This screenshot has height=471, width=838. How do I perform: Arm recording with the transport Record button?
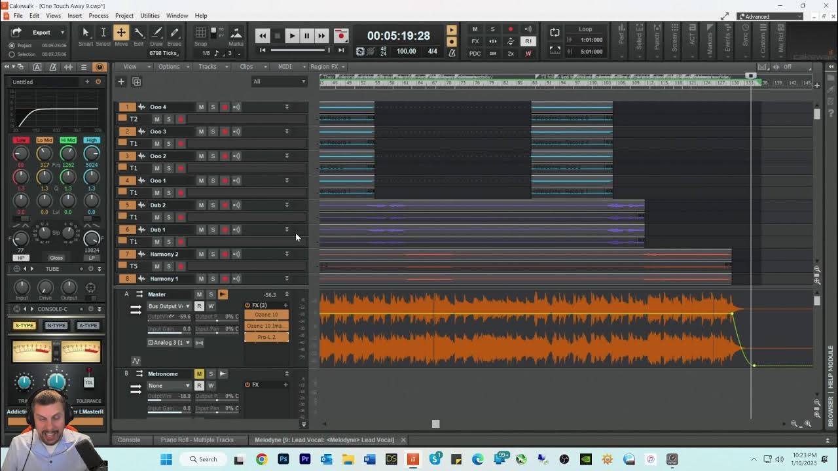pyautogui.click(x=340, y=36)
